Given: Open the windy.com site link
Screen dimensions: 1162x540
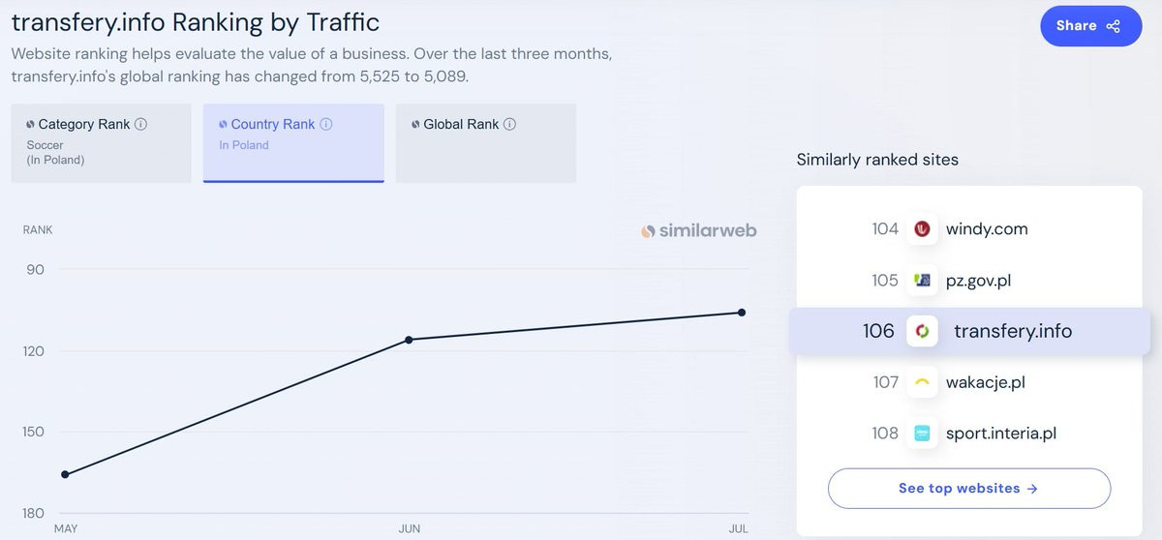Looking at the screenshot, I should click(987, 229).
